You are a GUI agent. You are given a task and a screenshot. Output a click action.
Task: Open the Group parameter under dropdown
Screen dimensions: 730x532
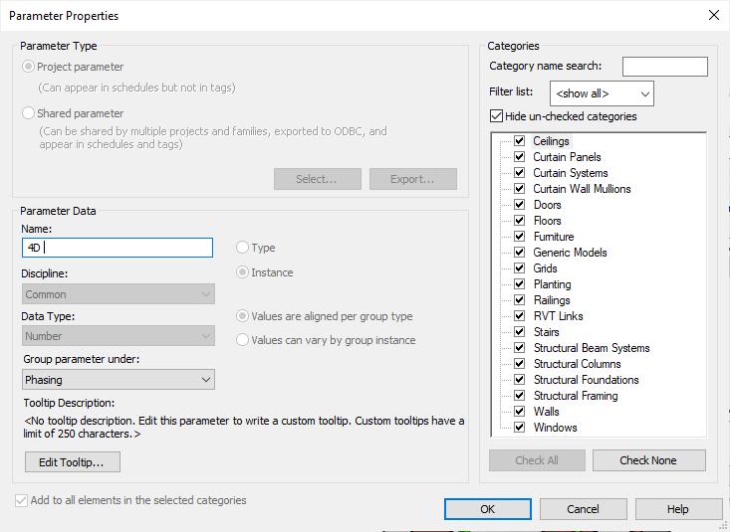tap(119, 380)
